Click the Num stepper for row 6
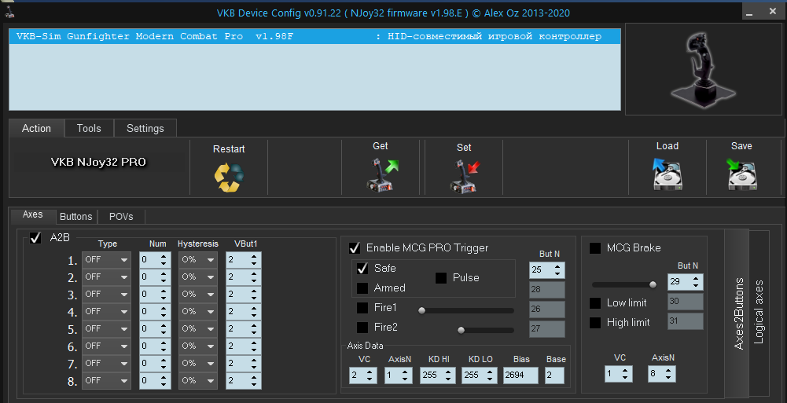 pyautogui.click(x=154, y=346)
